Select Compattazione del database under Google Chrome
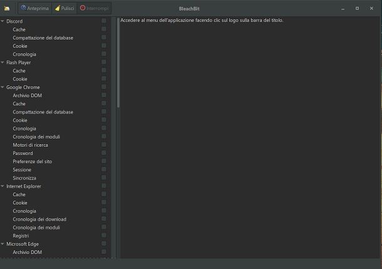Screen dimensions: 382x269 click(43, 112)
